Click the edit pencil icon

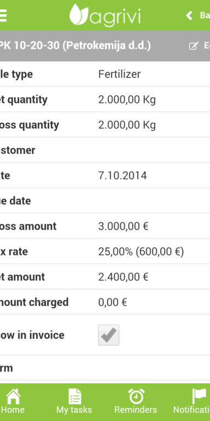point(194,46)
